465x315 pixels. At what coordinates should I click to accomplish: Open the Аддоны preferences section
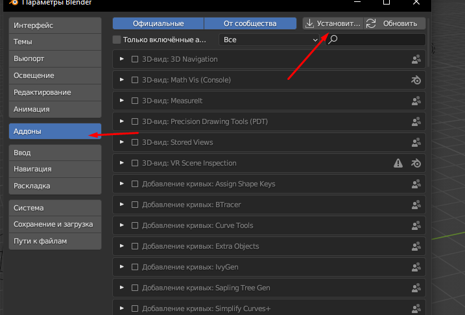(55, 131)
